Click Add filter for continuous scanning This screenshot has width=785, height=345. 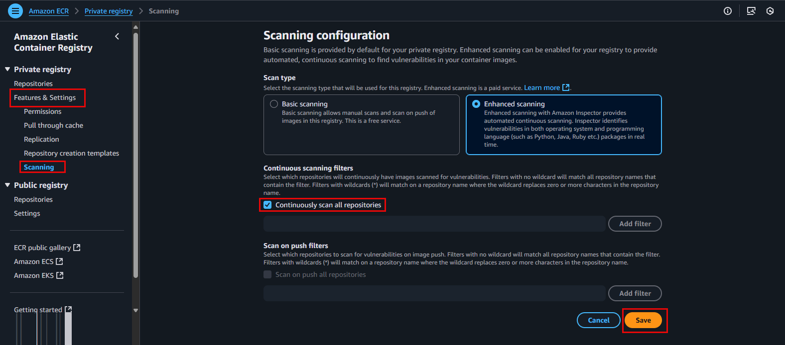[635, 224]
